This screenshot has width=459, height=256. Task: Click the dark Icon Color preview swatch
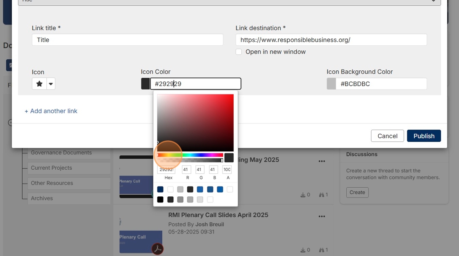[145, 84]
